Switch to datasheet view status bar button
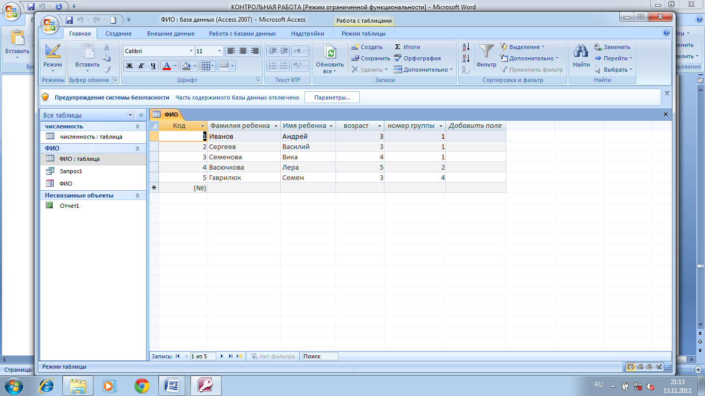This screenshot has width=705, height=396. pyautogui.click(x=630, y=367)
